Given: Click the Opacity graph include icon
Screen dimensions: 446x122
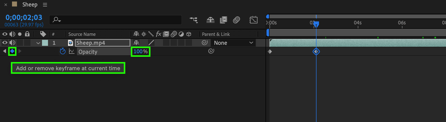Looking at the screenshot, I should (x=72, y=51).
